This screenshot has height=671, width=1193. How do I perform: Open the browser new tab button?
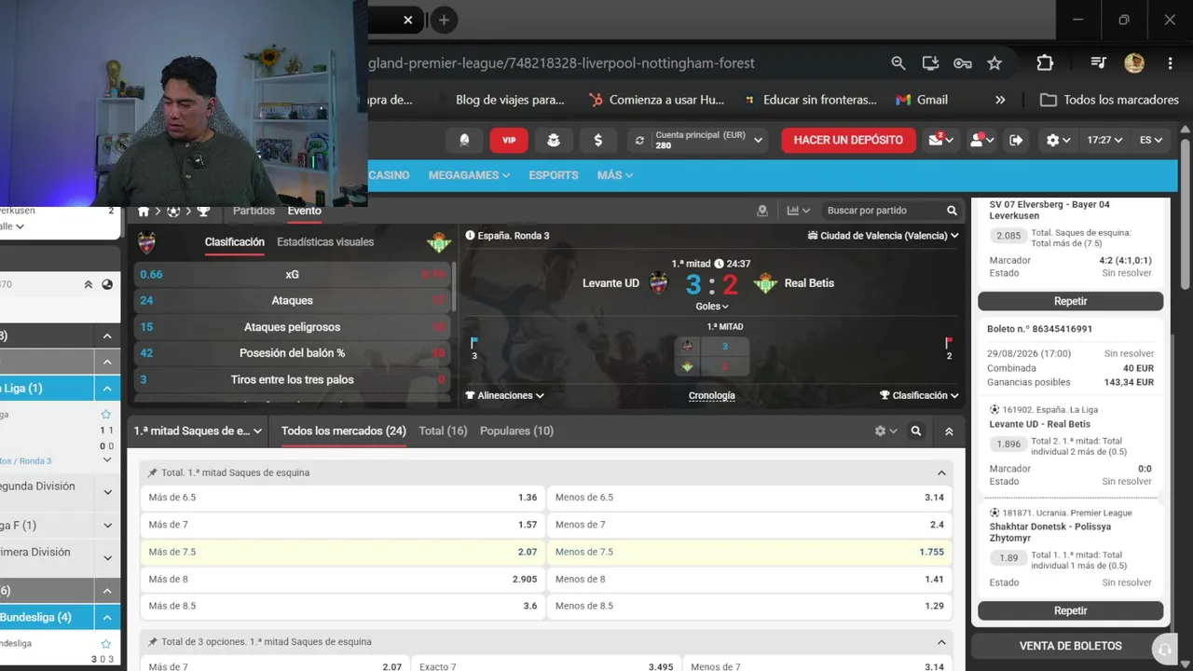[444, 20]
